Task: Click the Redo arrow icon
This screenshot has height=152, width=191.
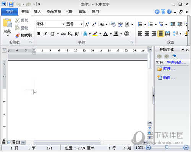Action: pos(28,4)
